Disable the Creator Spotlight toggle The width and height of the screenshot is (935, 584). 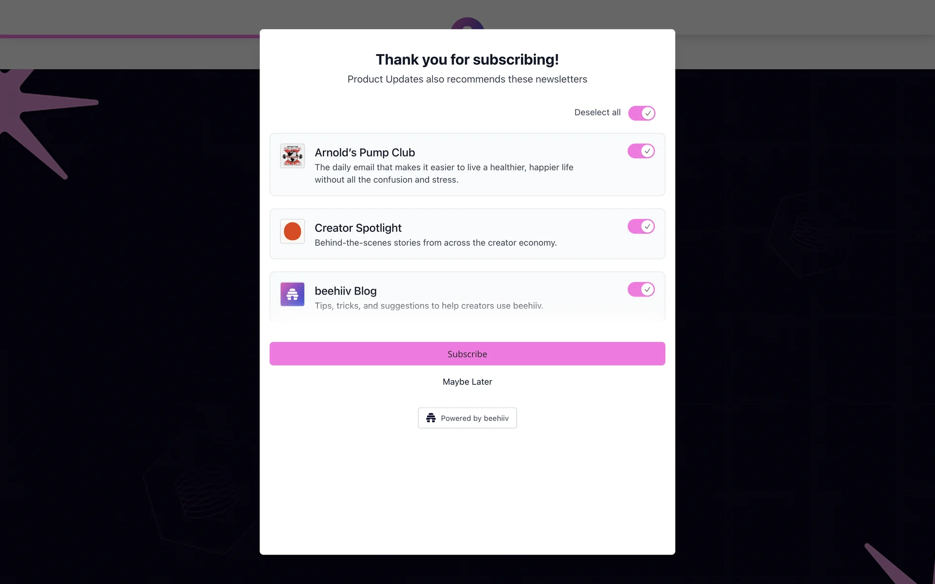tap(641, 226)
